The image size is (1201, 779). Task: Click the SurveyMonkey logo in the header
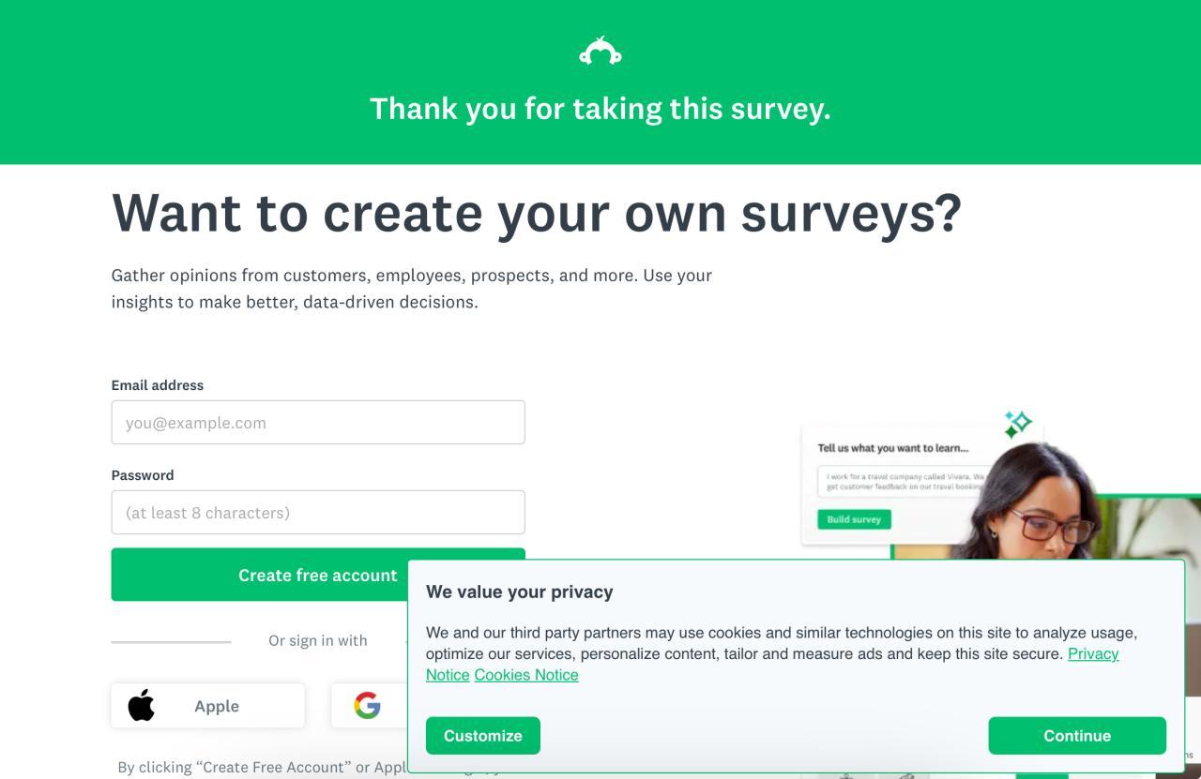600,52
